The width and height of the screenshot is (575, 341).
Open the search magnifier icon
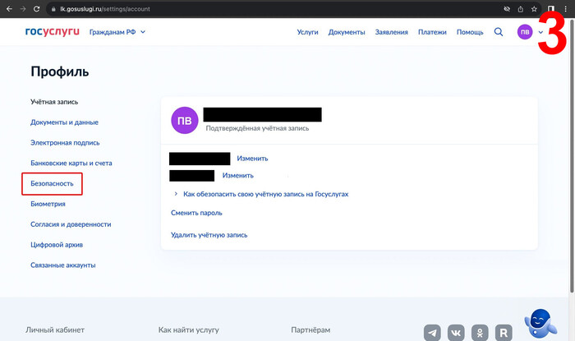tap(499, 32)
